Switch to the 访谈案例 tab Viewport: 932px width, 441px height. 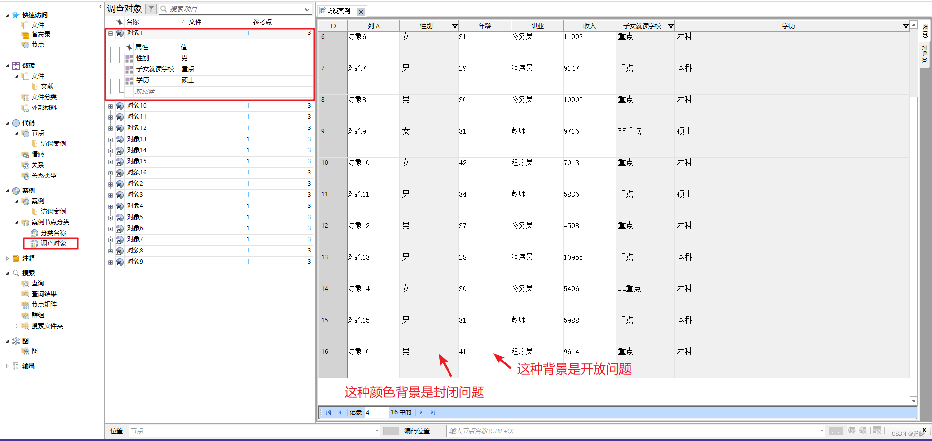(338, 11)
